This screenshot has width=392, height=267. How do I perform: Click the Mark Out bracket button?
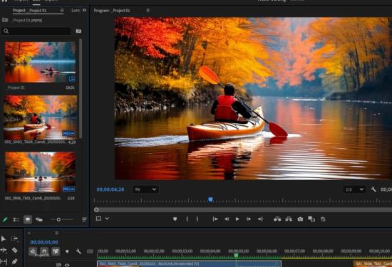(197, 219)
